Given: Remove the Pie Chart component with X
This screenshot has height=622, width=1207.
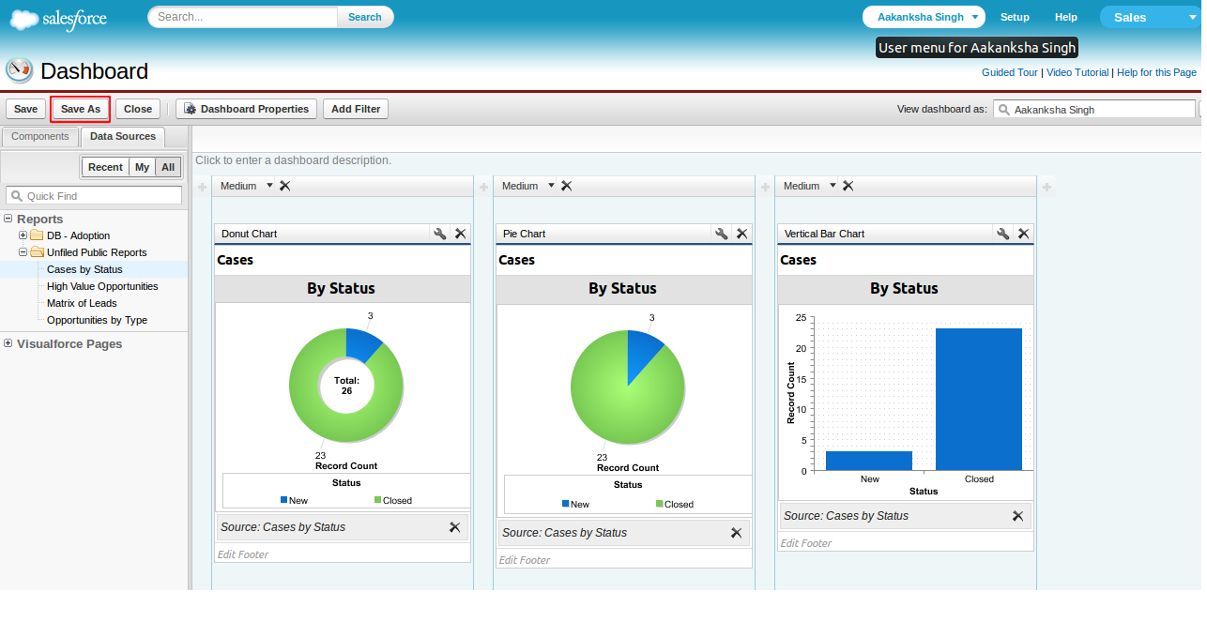Looking at the screenshot, I should click(x=741, y=234).
